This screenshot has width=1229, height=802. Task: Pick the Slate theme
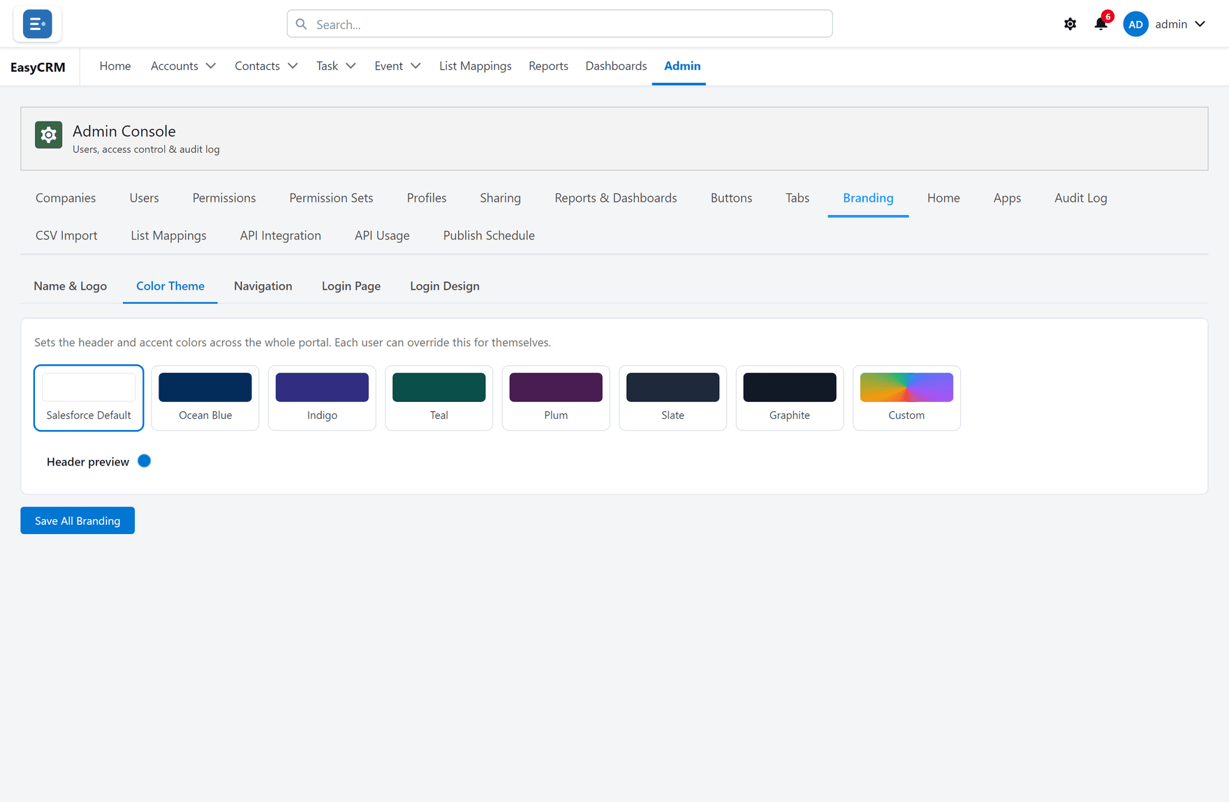(672, 398)
